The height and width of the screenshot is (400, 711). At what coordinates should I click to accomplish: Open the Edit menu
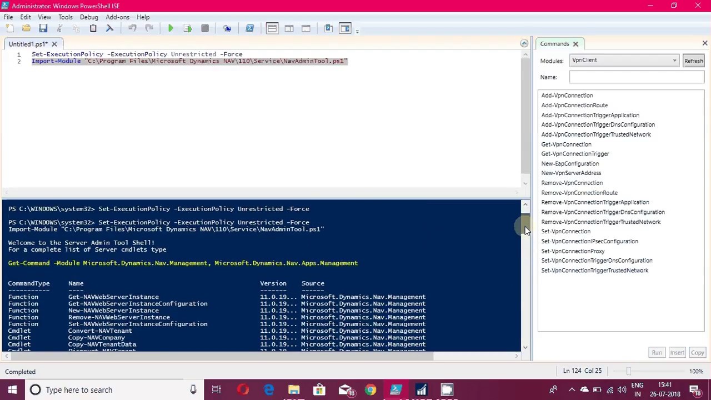point(26,17)
